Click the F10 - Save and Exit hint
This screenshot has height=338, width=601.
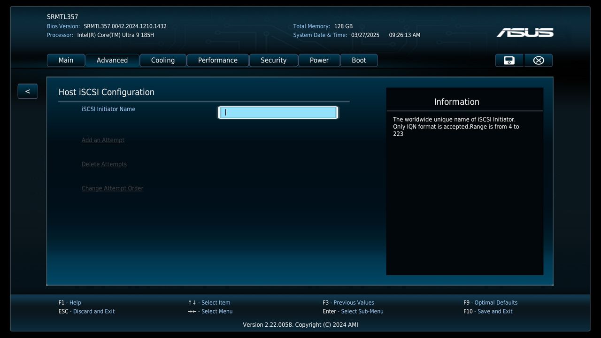(488, 311)
